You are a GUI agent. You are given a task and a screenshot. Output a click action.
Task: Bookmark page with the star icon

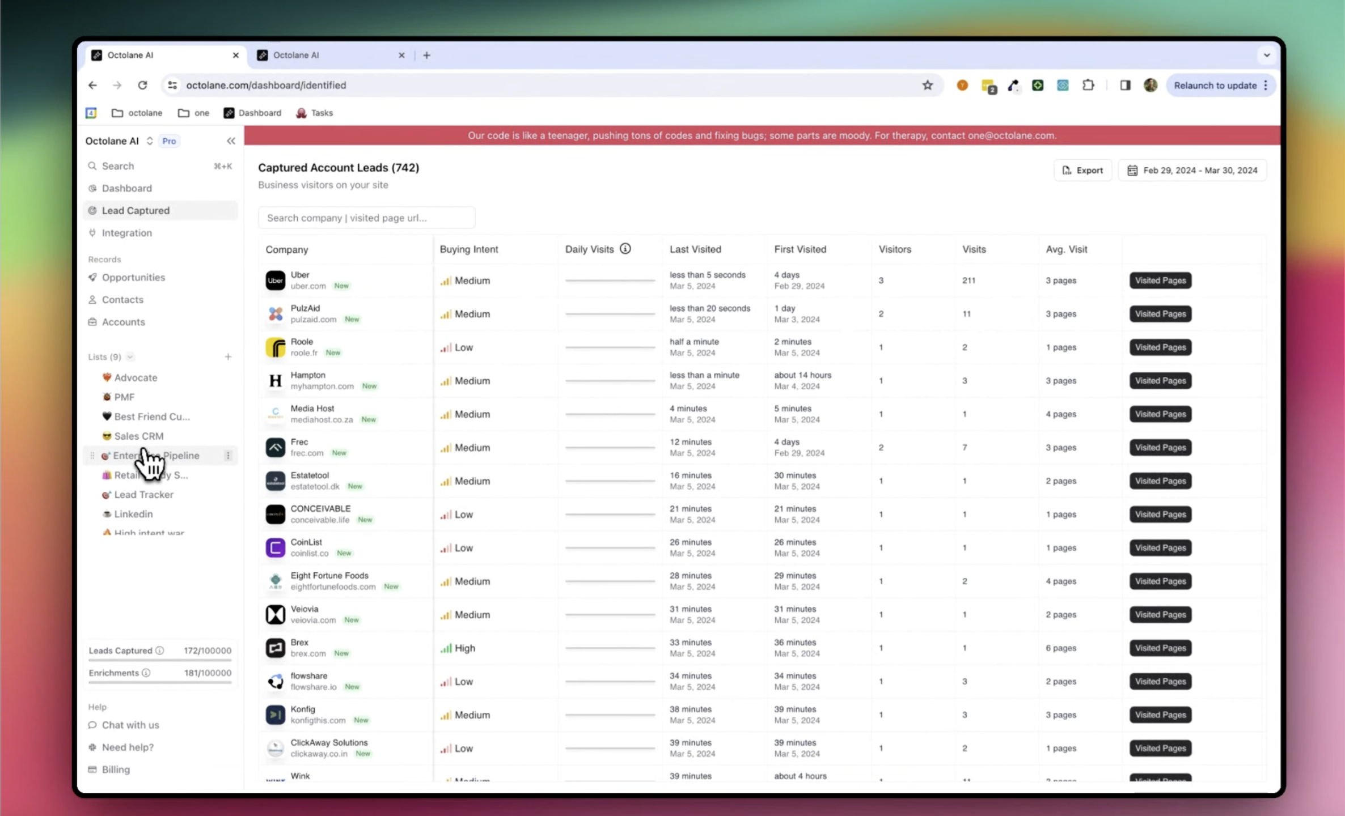[928, 85]
